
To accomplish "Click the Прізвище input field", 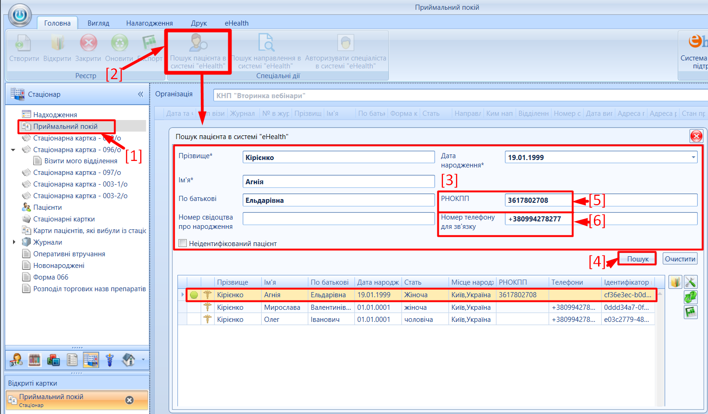I will pos(339,157).
